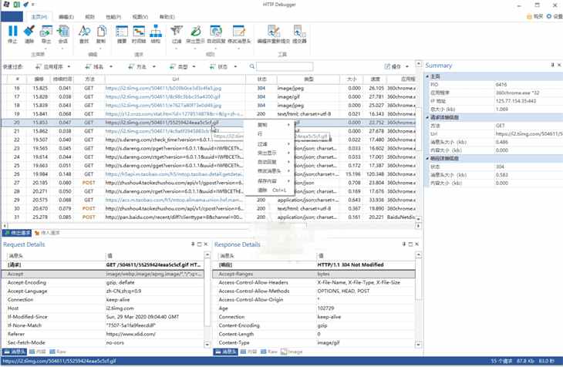This screenshot has width=563, height=367.
Task: Click the Copy pages icon
Action: [101, 32]
